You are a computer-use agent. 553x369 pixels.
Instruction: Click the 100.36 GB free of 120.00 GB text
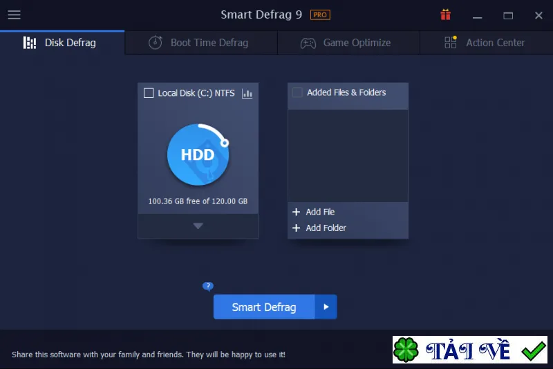tap(198, 201)
